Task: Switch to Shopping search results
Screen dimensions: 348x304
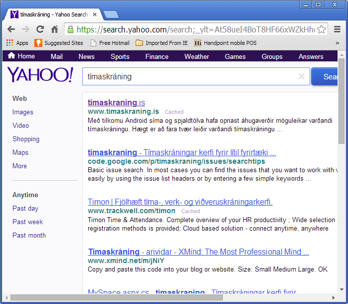Action: click(26, 139)
